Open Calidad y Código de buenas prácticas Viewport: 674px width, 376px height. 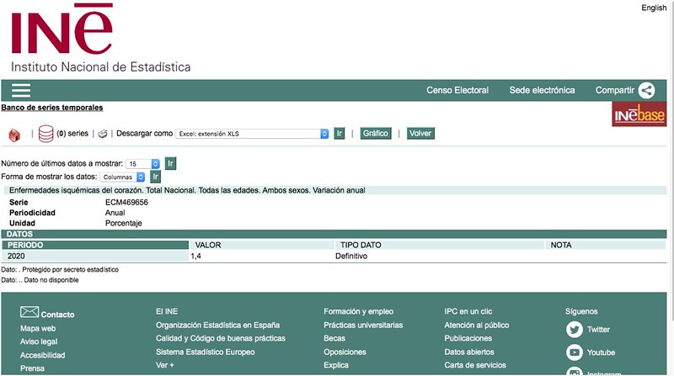tap(221, 338)
